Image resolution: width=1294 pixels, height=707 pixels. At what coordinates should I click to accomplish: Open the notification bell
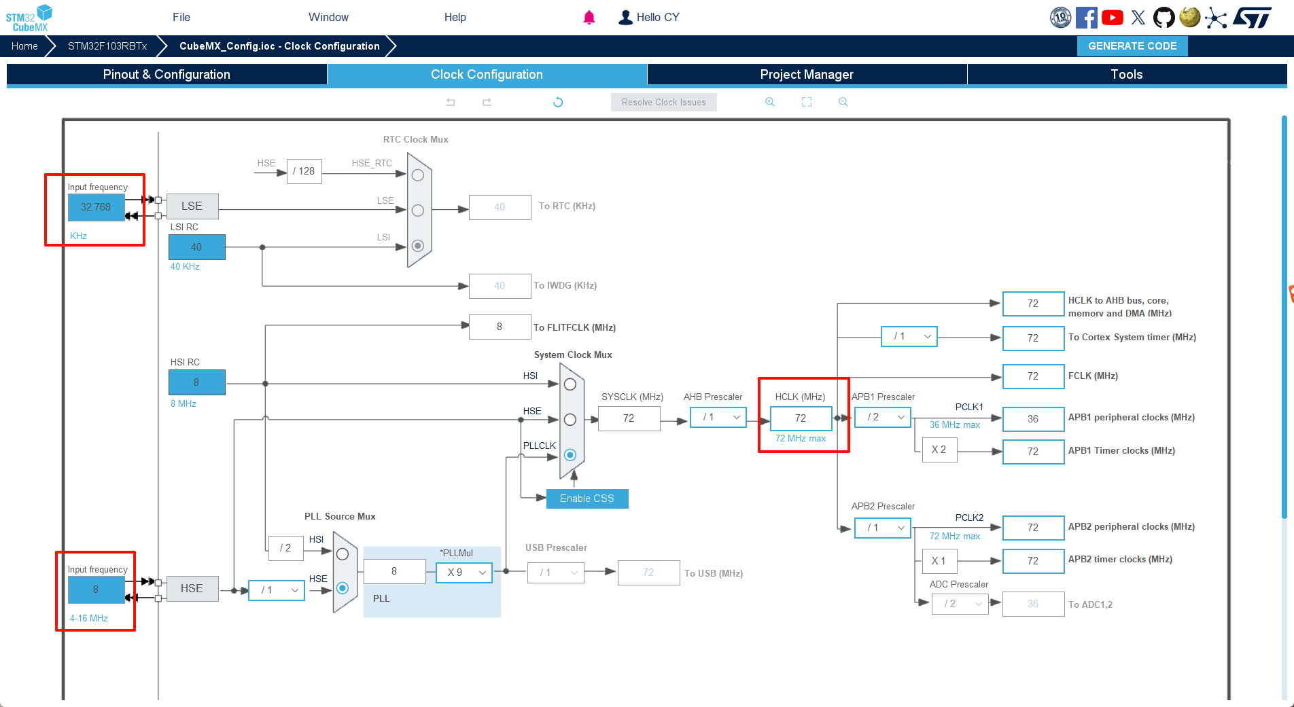(589, 18)
